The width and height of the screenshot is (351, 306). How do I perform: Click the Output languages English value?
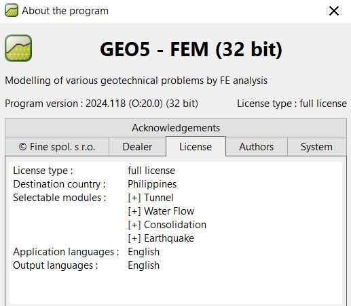pos(144,265)
